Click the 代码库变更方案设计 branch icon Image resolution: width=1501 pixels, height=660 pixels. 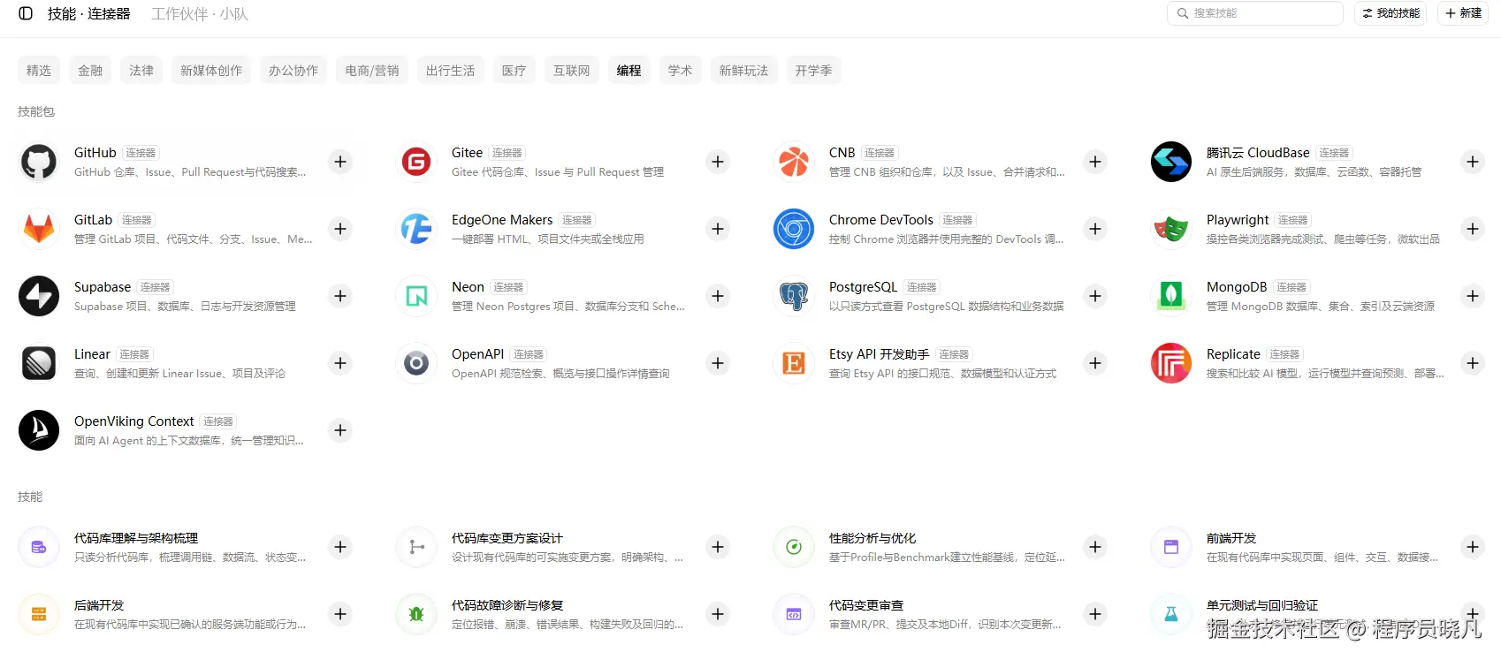(416, 547)
